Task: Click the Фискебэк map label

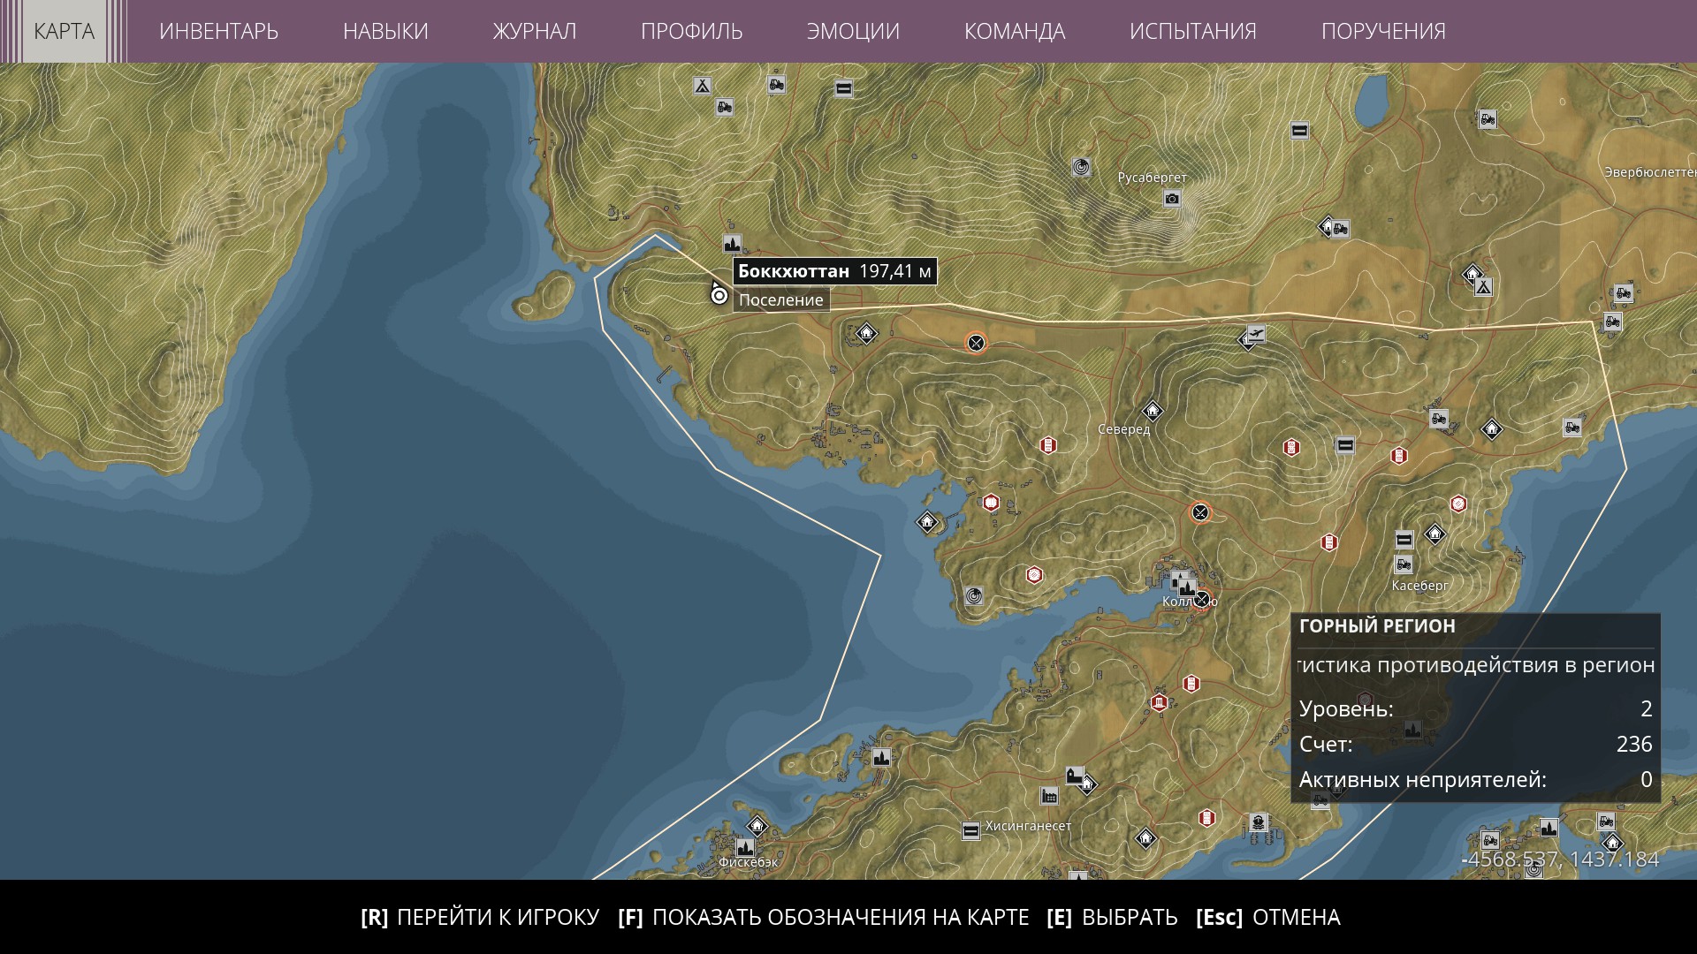Action: point(749,862)
